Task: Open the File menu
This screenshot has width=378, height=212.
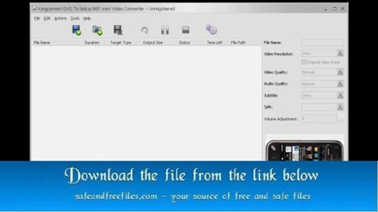Action: pos(37,18)
